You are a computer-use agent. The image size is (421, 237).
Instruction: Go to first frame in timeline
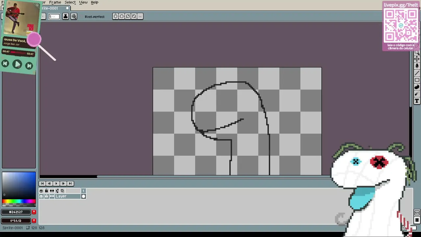tap(42, 184)
